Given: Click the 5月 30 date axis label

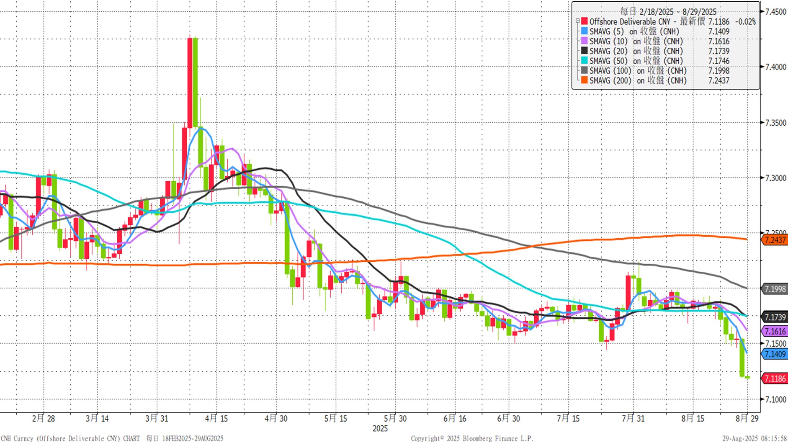Looking at the screenshot, I should point(395,418).
